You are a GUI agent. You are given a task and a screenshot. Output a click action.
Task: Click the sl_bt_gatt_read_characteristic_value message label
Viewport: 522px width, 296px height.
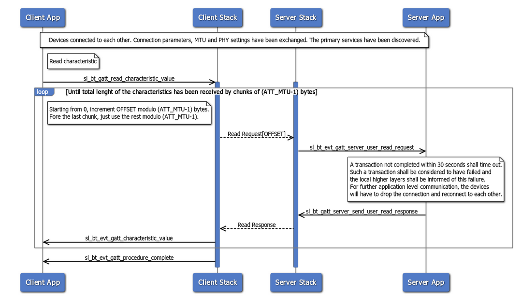click(x=129, y=78)
